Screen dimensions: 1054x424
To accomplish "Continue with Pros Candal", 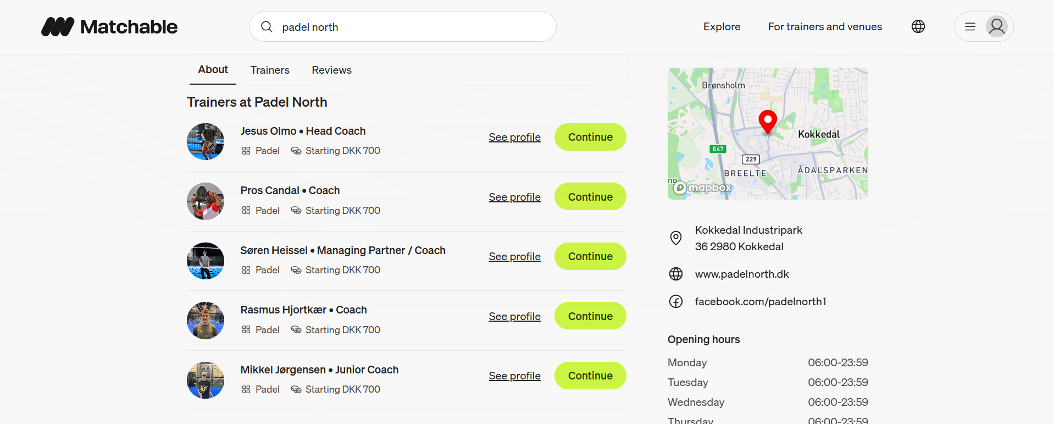I will pos(590,196).
